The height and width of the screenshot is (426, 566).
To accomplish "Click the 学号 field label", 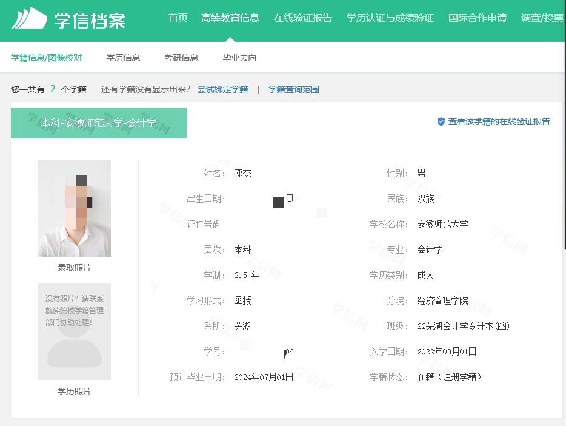I will pos(215,351).
